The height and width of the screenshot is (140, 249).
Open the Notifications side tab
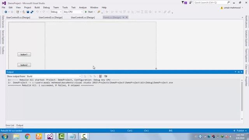click(246, 22)
